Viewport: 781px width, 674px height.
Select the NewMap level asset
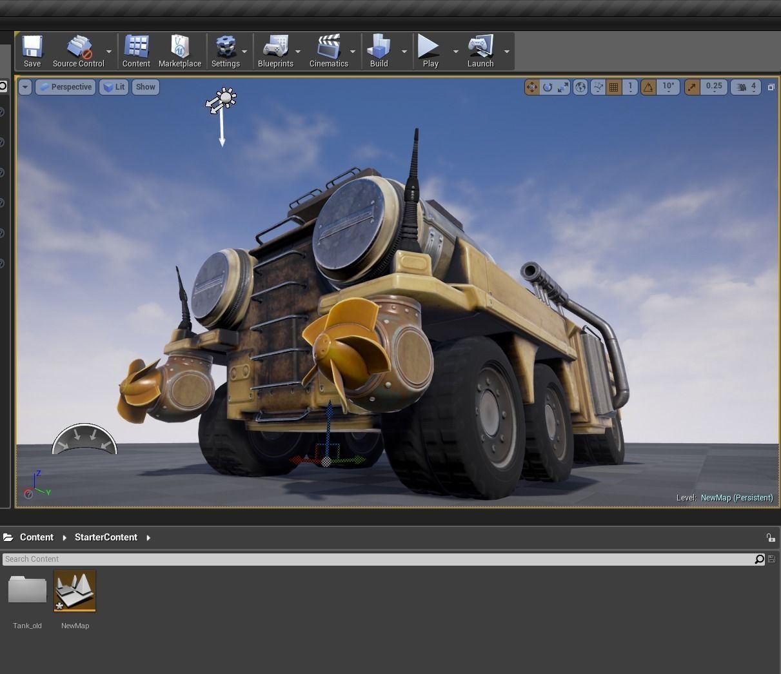coord(75,600)
